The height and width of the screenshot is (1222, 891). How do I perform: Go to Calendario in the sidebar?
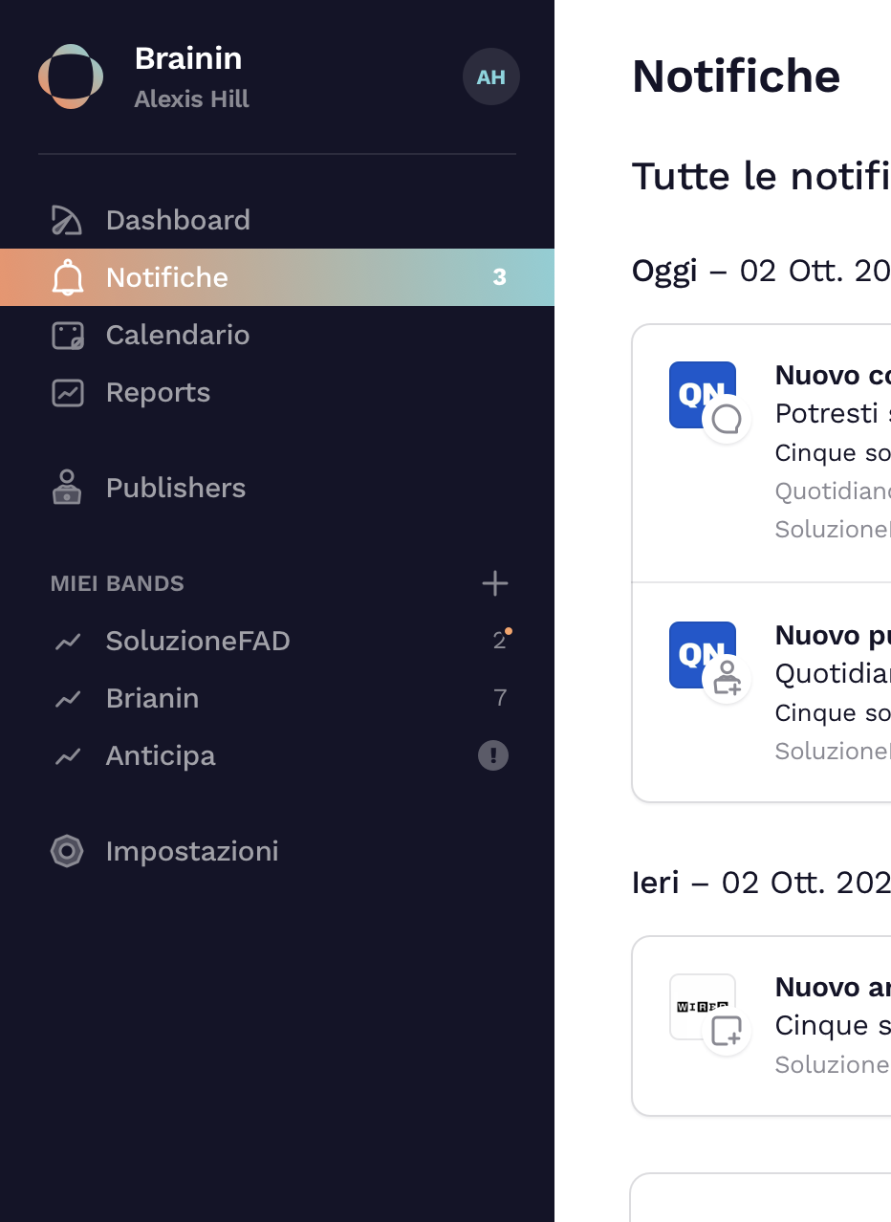(x=178, y=335)
